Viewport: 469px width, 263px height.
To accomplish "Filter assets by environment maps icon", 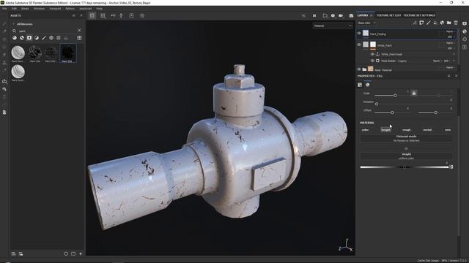I will 66,38.
